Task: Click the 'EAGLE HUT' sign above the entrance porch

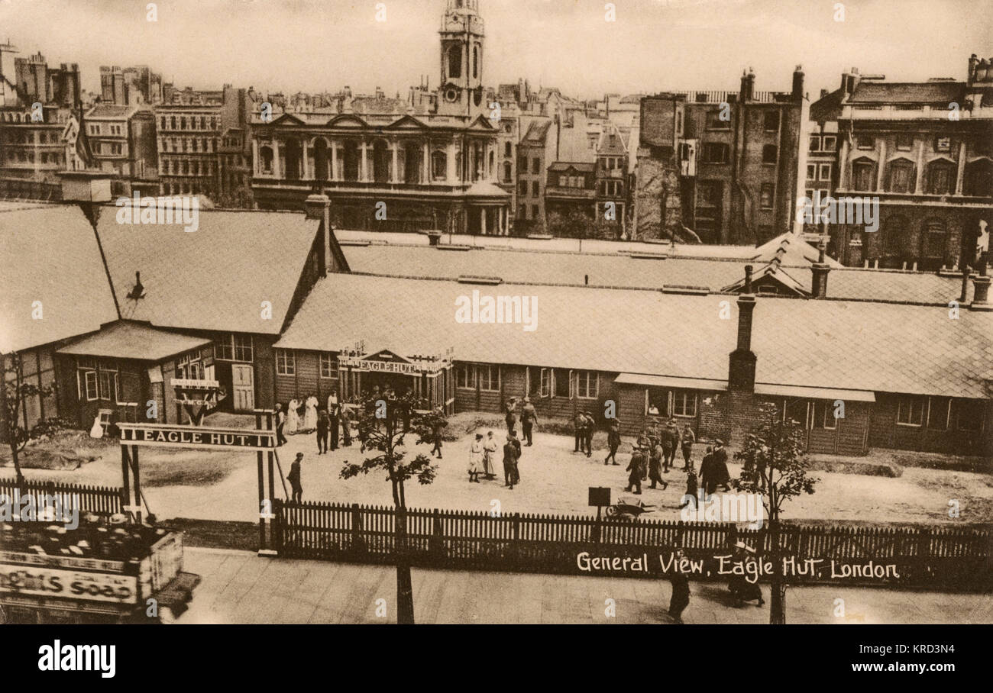Action: click(x=387, y=366)
